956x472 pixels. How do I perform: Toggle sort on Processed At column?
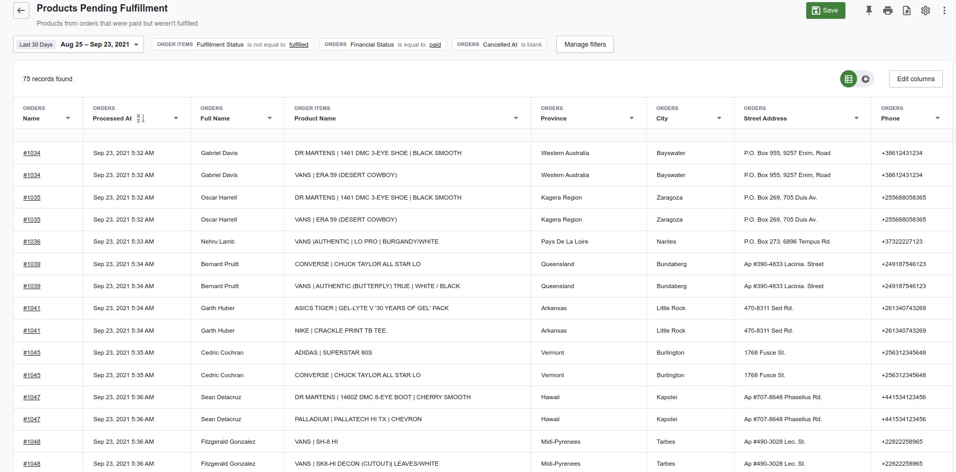point(139,118)
